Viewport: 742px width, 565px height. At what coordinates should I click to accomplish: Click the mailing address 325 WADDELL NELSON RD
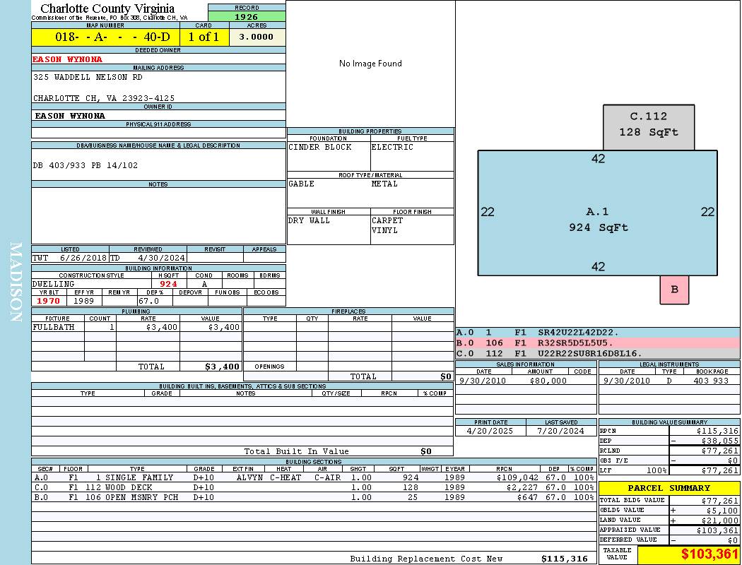coord(88,77)
